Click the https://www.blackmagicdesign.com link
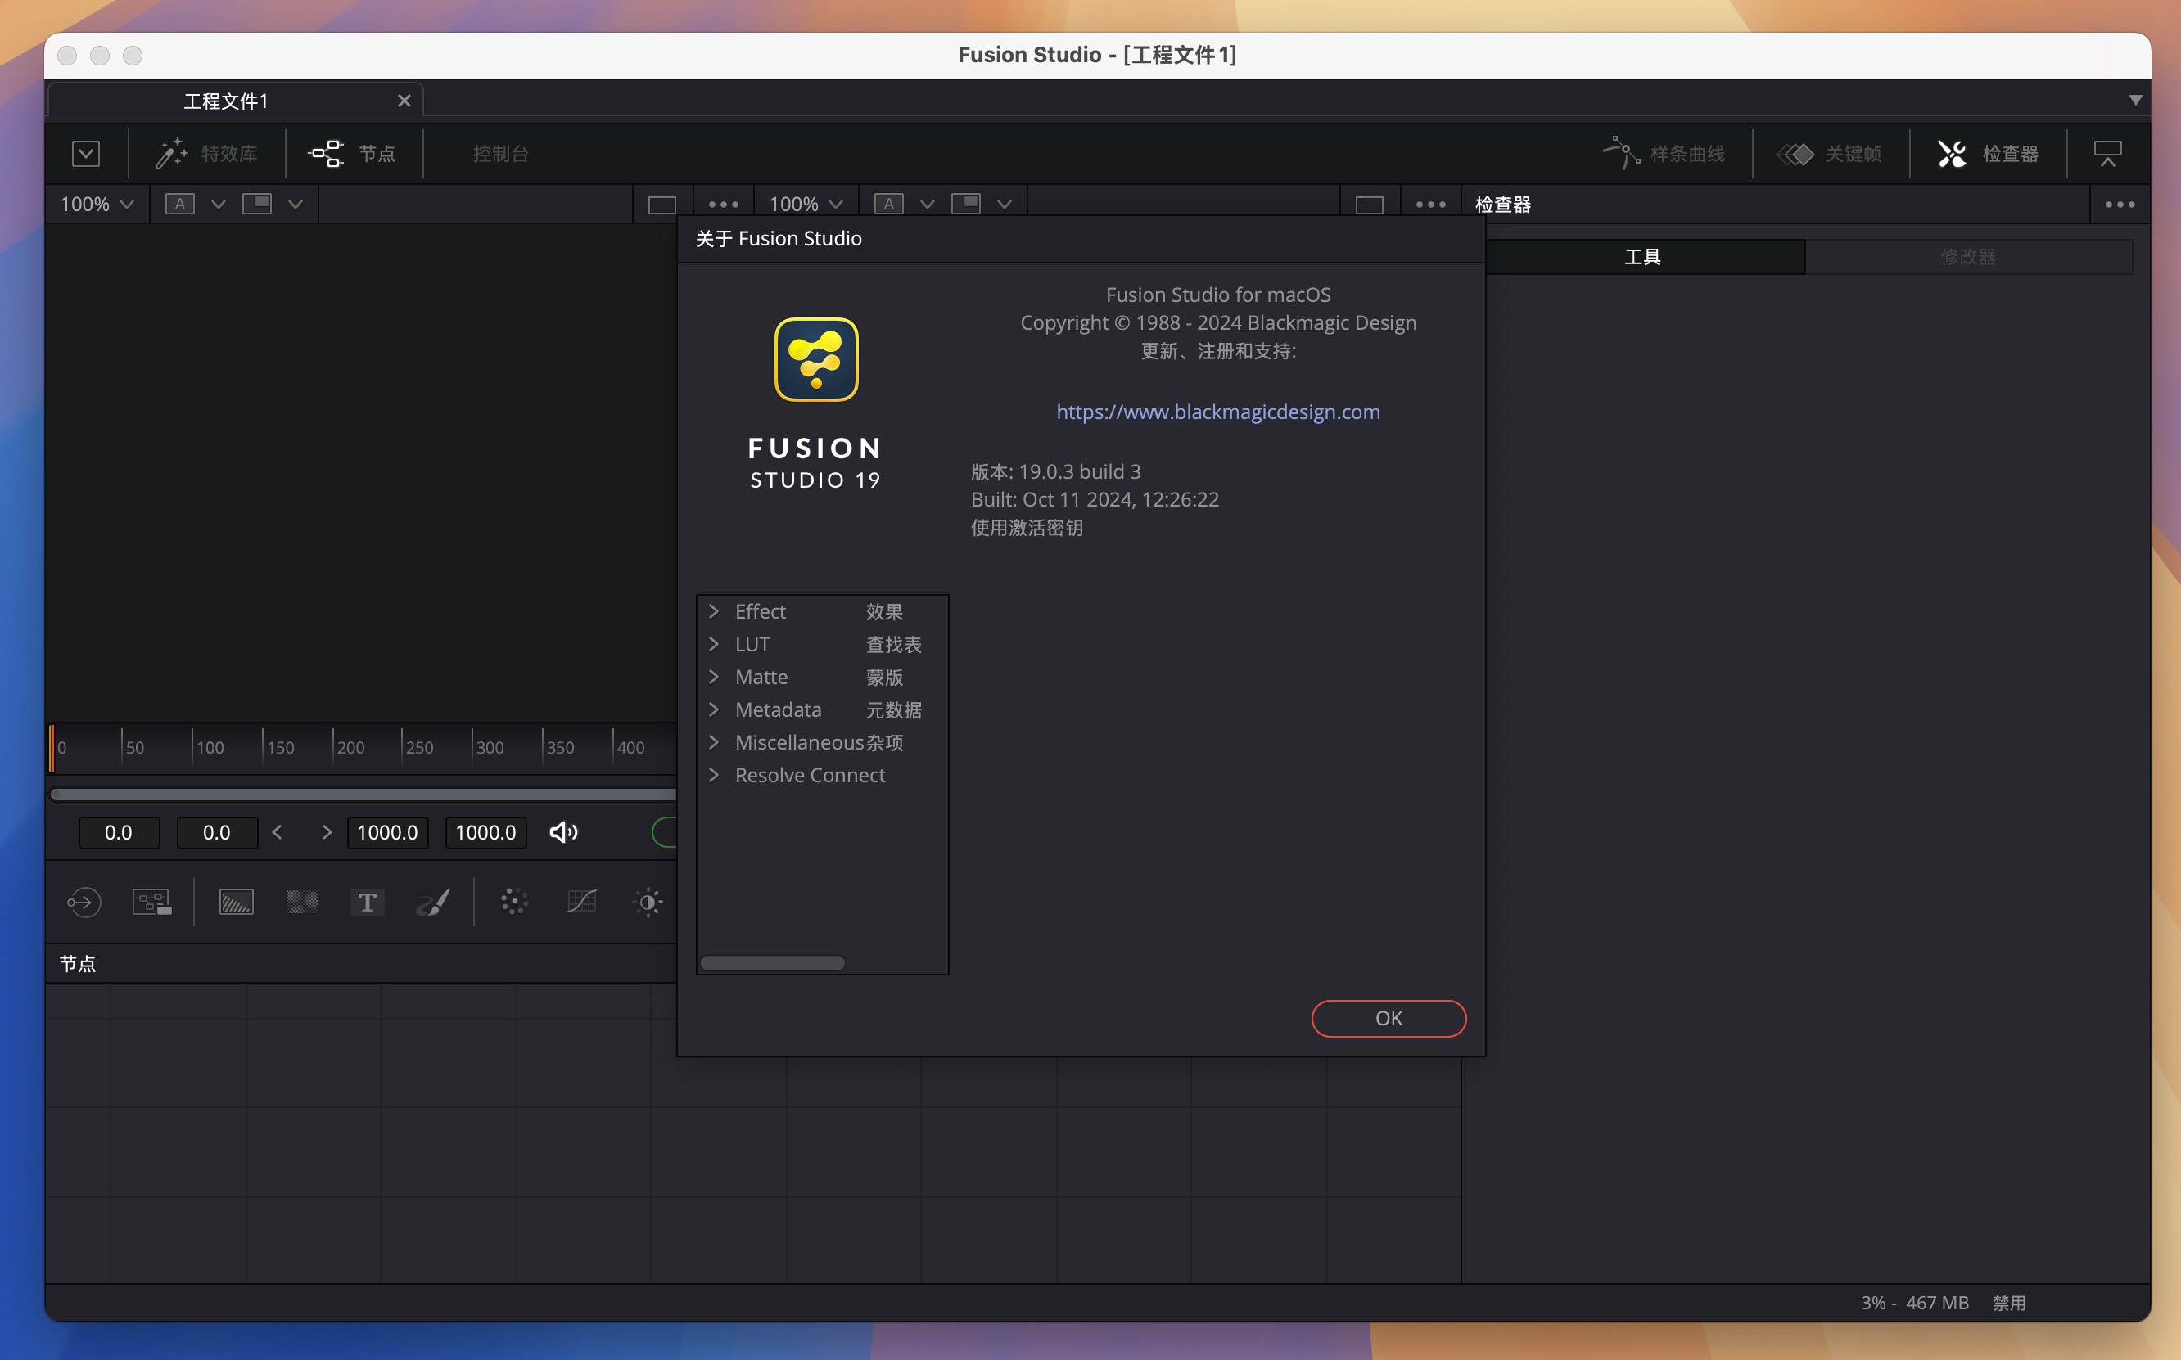The image size is (2181, 1360). 1217,411
